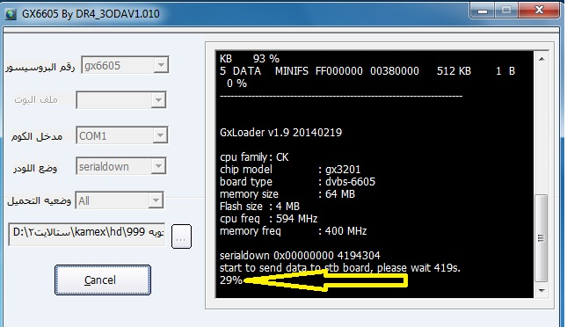
Task: Click the 'وضع اللودر' loader mode label
Action: coord(35,168)
